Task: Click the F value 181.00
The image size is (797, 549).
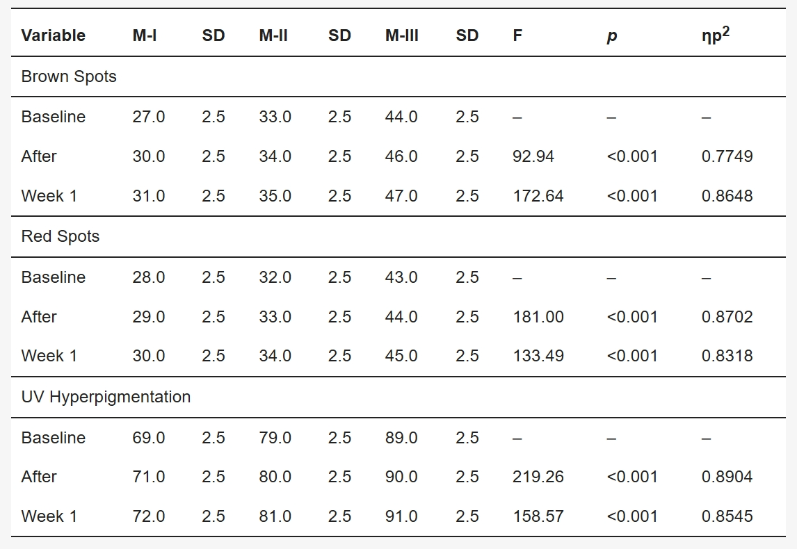Action: pyautogui.click(x=538, y=316)
